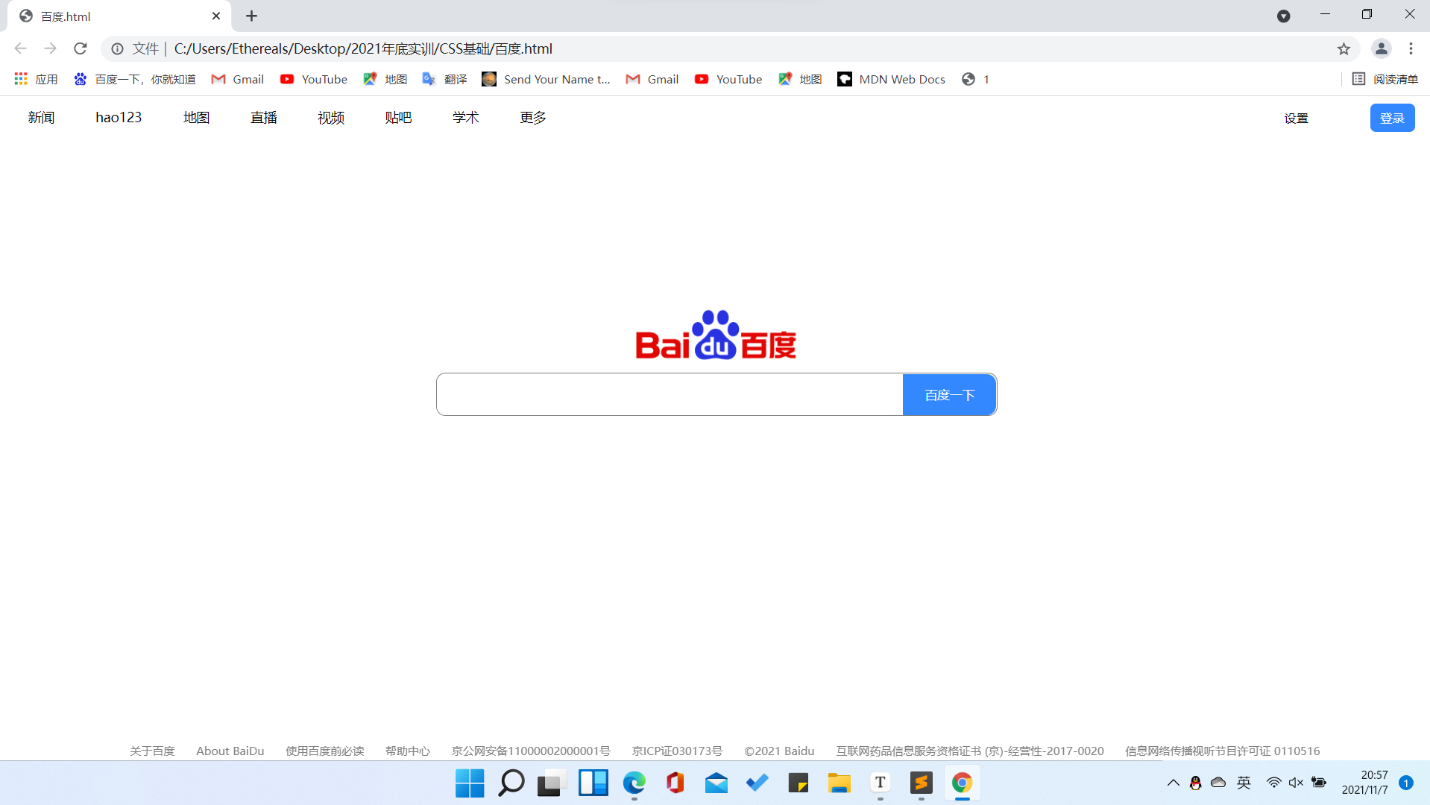This screenshot has height=805, width=1430.
Task: Open 学术 navigation link
Action: tap(465, 118)
